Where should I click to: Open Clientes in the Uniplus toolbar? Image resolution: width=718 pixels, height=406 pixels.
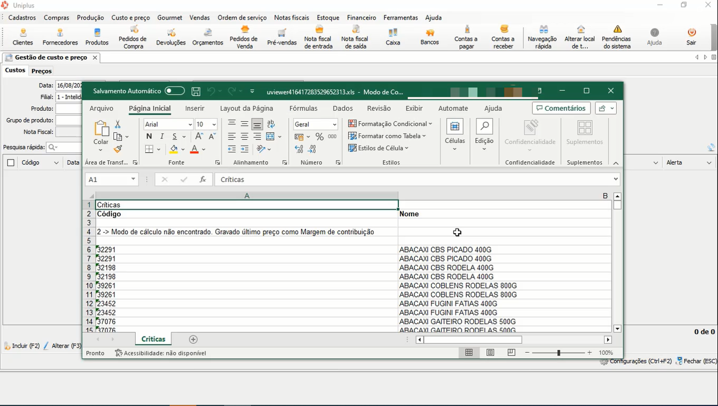23,37
